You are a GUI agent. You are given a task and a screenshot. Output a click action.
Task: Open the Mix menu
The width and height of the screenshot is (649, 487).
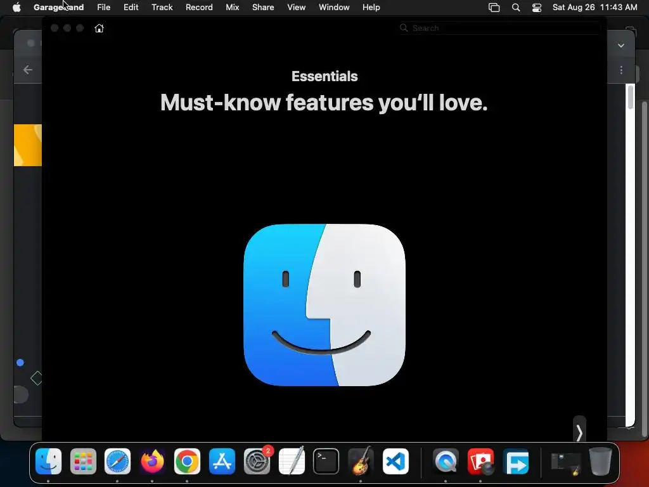pos(232,7)
